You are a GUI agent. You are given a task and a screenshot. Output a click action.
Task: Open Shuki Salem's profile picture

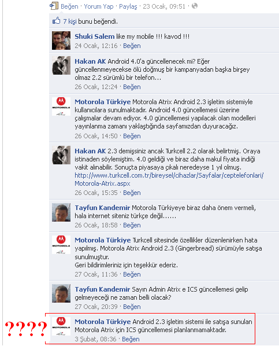61,41
